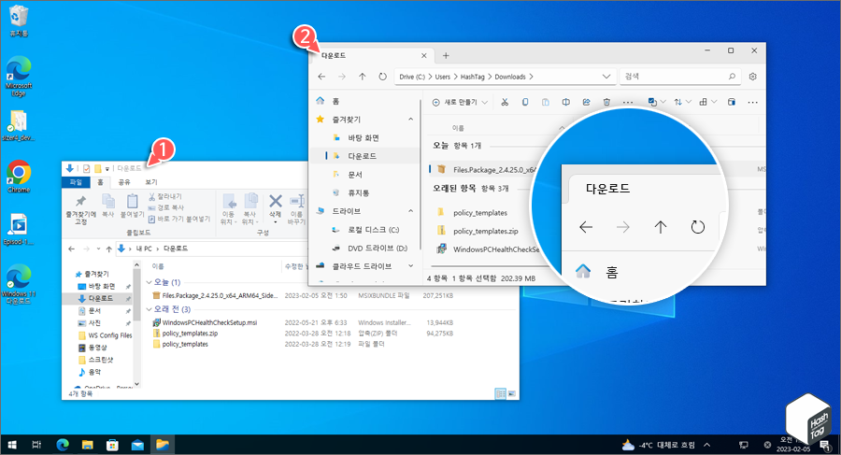Open the Microsoft Store taskbar icon
Viewport: 841px width, 455px height.
112,445
